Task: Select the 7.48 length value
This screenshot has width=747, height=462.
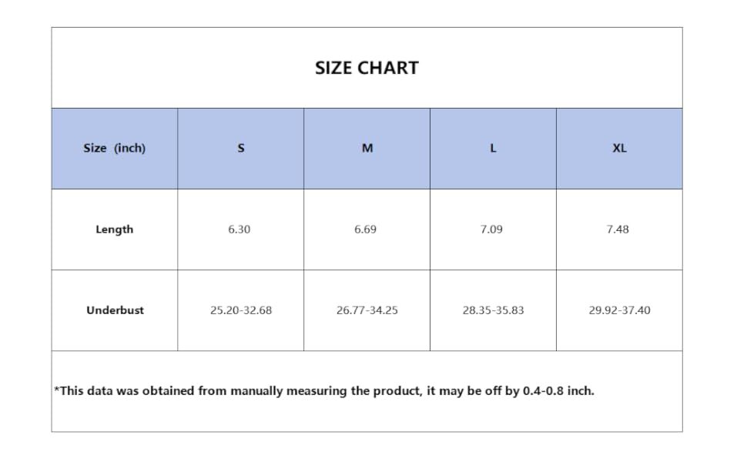Action: (618, 229)
